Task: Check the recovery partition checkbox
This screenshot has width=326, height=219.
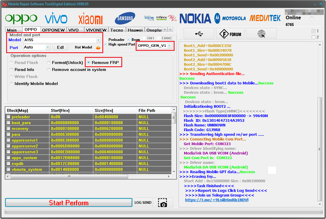Action: click(x=8, y=128)
